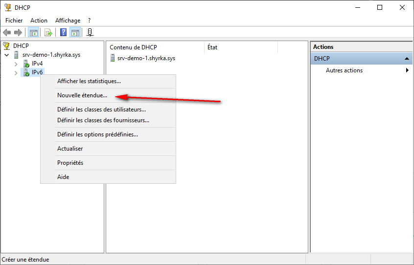Collapse the srv-demo-1.shyrka.sys tree node
The height and width of the screenshot is (265, 414).
[6, 55]
